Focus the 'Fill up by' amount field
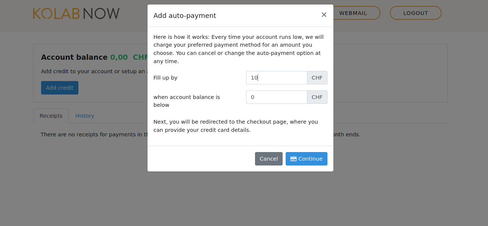Screen dimensions: 488x226 coord(276,77)
